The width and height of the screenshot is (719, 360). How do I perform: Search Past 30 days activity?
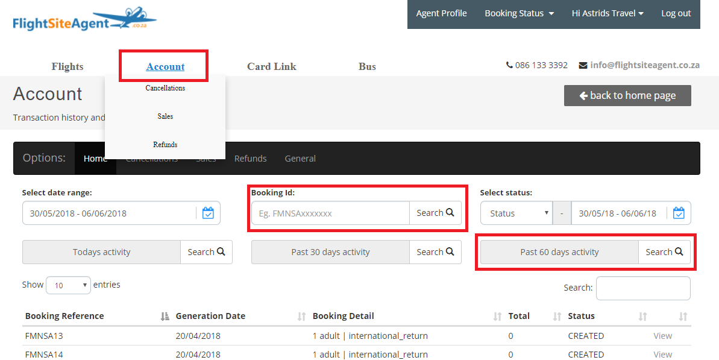[x=435, y=252]
